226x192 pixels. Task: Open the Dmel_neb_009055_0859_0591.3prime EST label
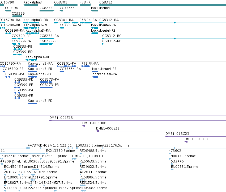pyautogui.click(x=43, y=161)
